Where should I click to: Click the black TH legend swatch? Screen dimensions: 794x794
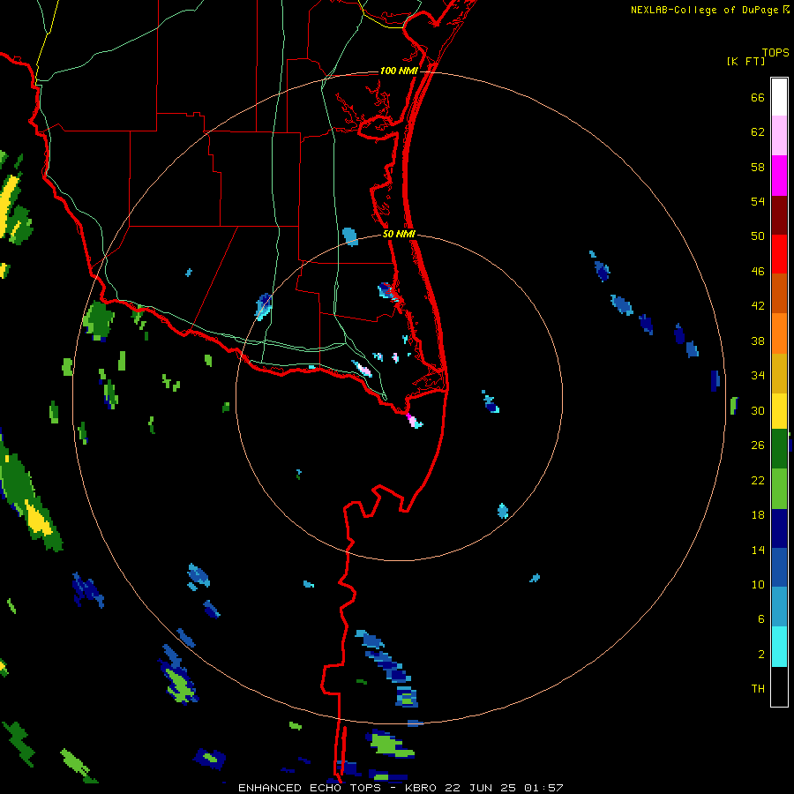coord(779,686)
